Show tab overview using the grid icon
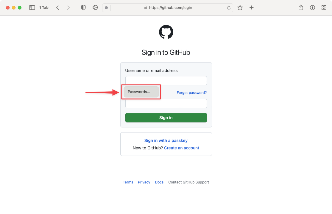332x214 pixels. pyautogui.click(x=324, y=7)
